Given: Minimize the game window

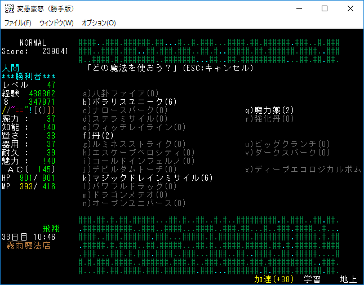Looking at the screenshot, I should (x=299, y=9).
